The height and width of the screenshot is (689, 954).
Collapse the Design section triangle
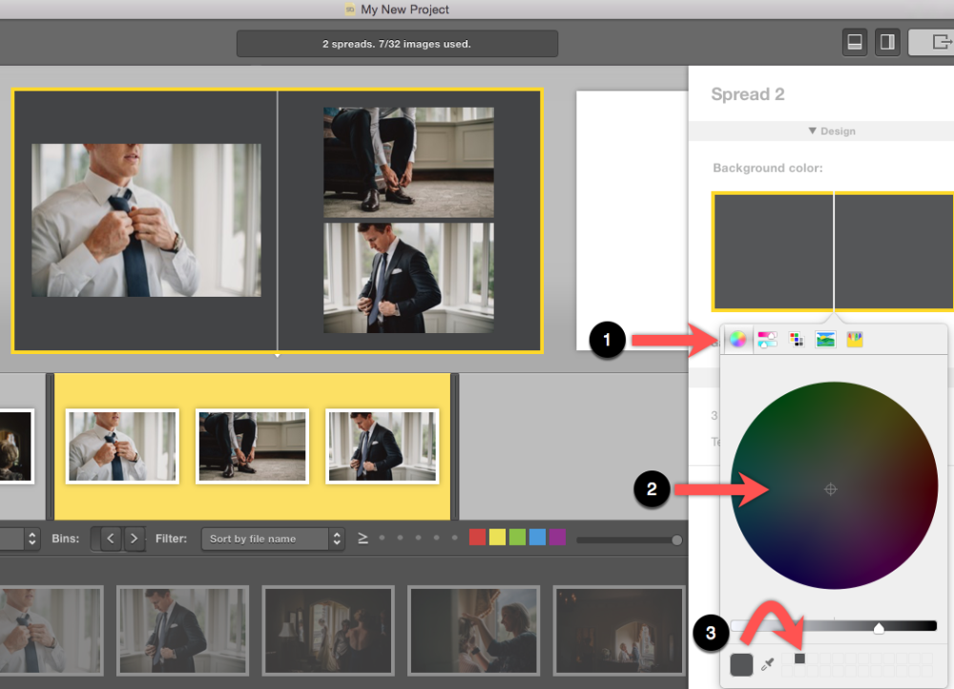pos(812,131)
